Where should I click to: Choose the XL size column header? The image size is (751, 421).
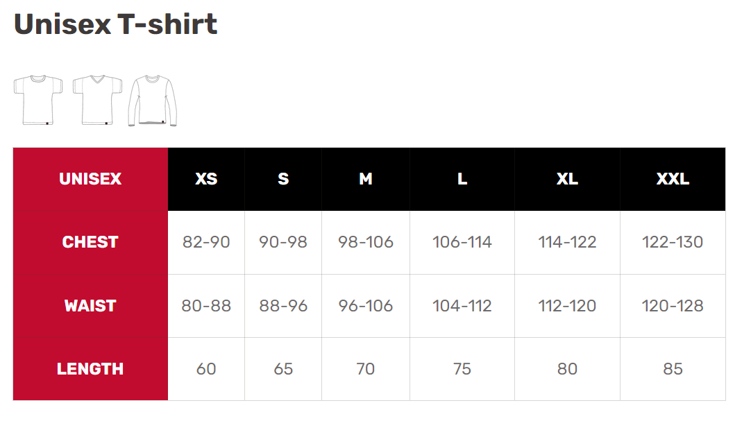pos(567,179)
